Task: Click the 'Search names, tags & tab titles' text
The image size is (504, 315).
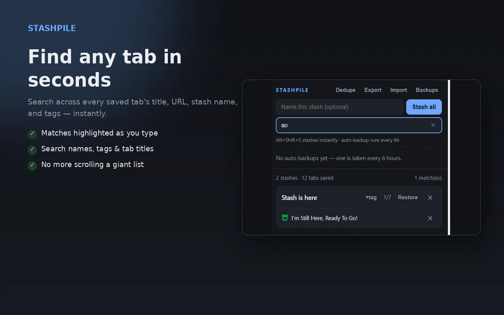Action: (x=97, y=149)
